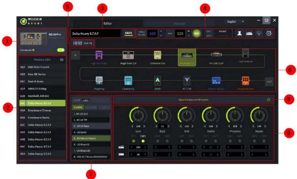Select the Noise Reducer pedal in chain
This screenshot has width=297, height=179.
click(x=245, y=54)
